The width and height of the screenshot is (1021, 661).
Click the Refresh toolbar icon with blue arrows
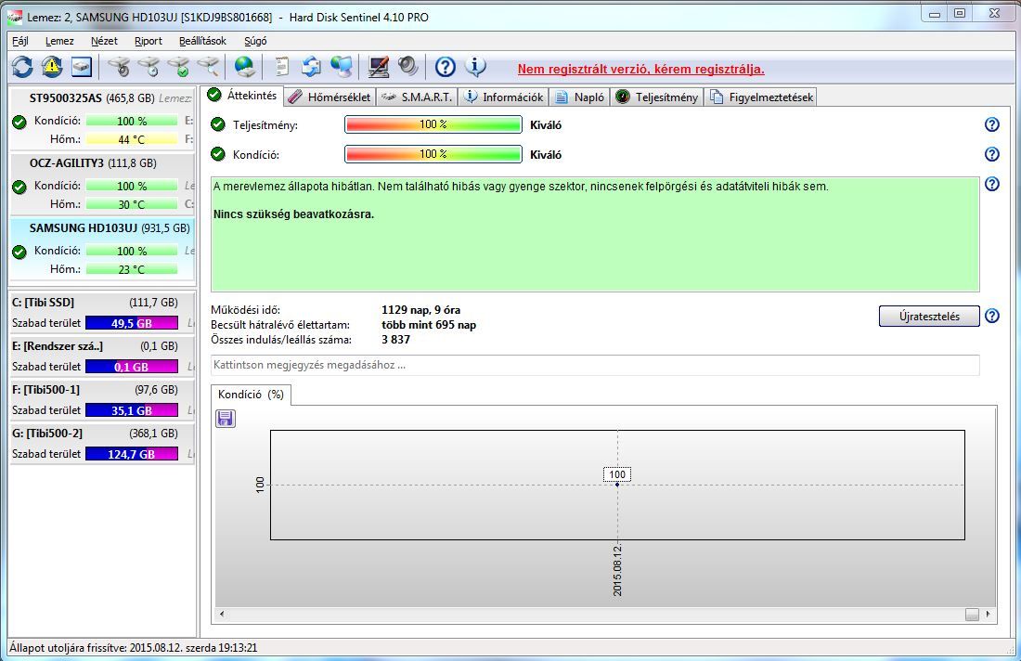pos(22,67)
